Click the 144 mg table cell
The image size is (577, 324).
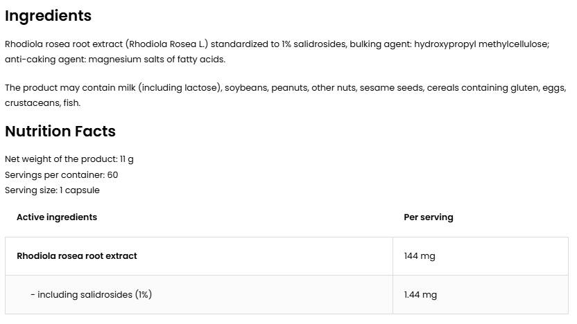pos(420,255)
